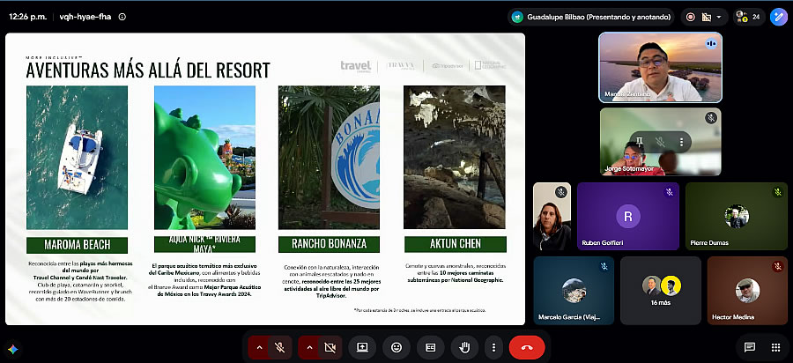Send a reaction with the emoji button
This screenshot has height=363, width=793.
pyautogui.click(x=396, y=347)
